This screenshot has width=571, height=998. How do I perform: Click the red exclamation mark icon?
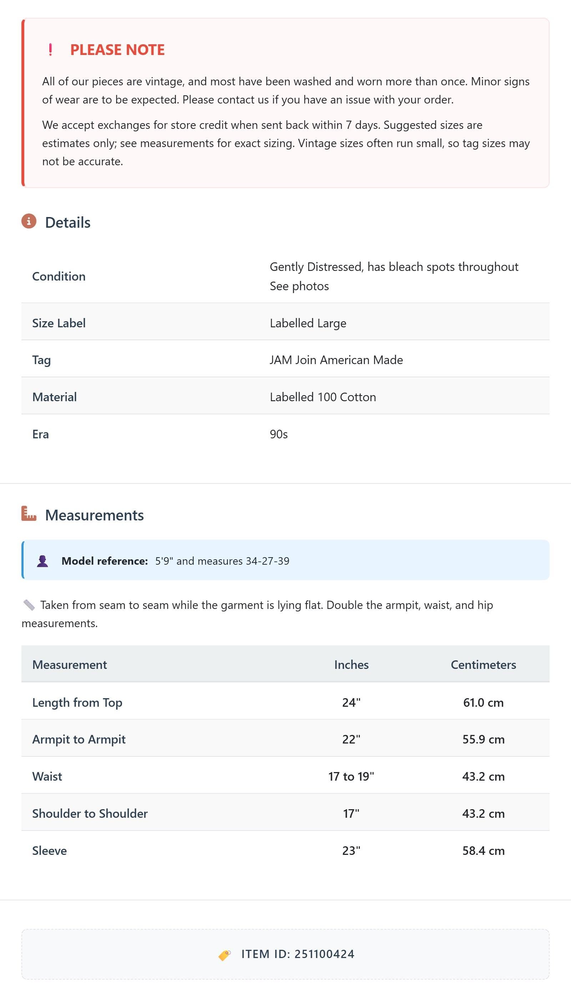pyautogui.click(x=50, y=50)
